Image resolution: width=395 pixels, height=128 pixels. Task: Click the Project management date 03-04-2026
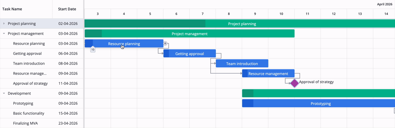[x=68, y=33]
